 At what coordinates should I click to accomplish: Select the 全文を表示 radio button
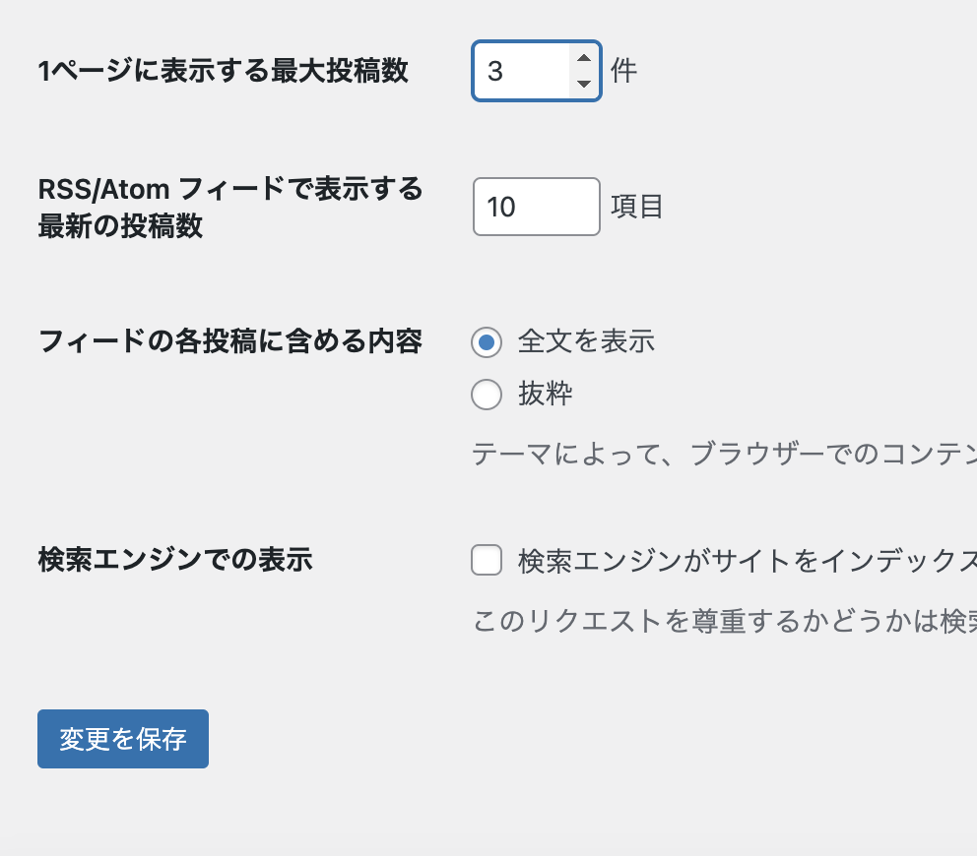tap(487, 342)
